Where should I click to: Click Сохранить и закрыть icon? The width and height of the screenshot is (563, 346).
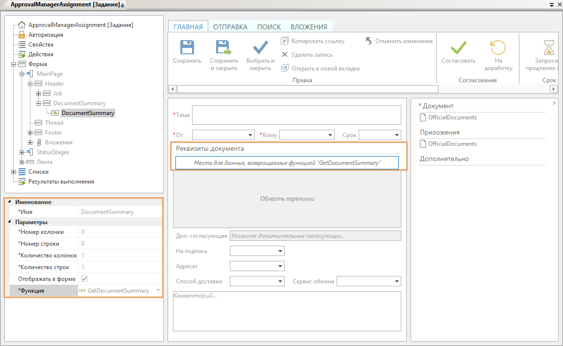coord(223,47)
